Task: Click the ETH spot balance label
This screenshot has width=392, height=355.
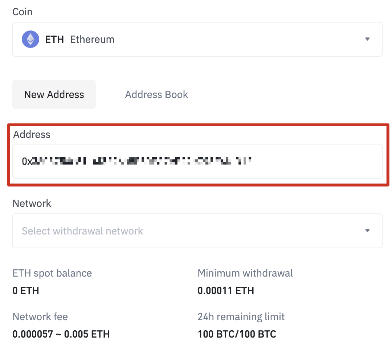Action: coord(52,273)
